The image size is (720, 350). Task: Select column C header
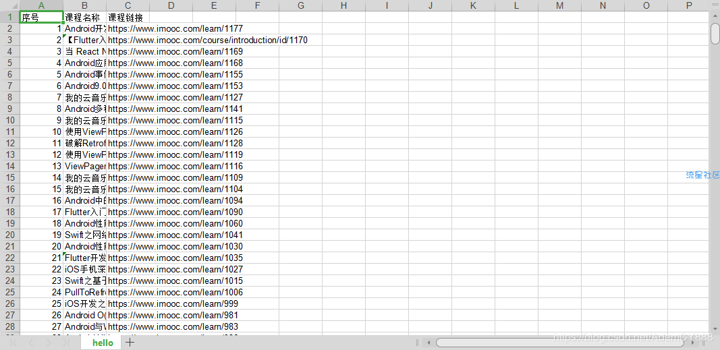coord(128,5)
